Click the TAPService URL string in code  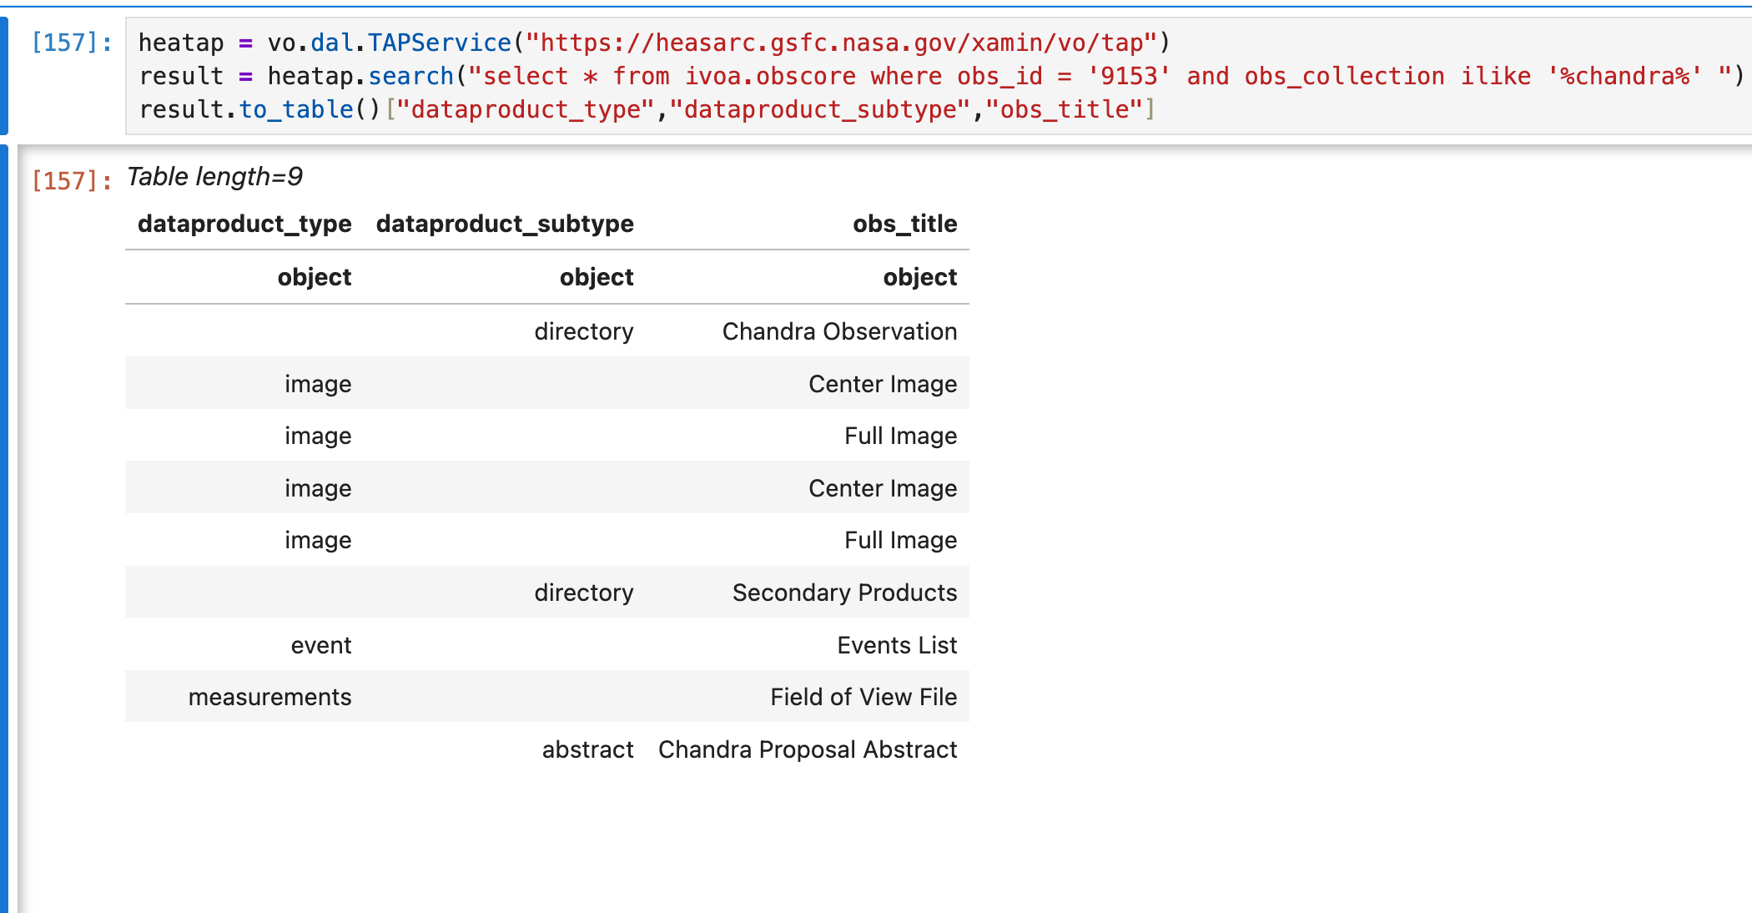pyautogui.click(x=843, y=43)
